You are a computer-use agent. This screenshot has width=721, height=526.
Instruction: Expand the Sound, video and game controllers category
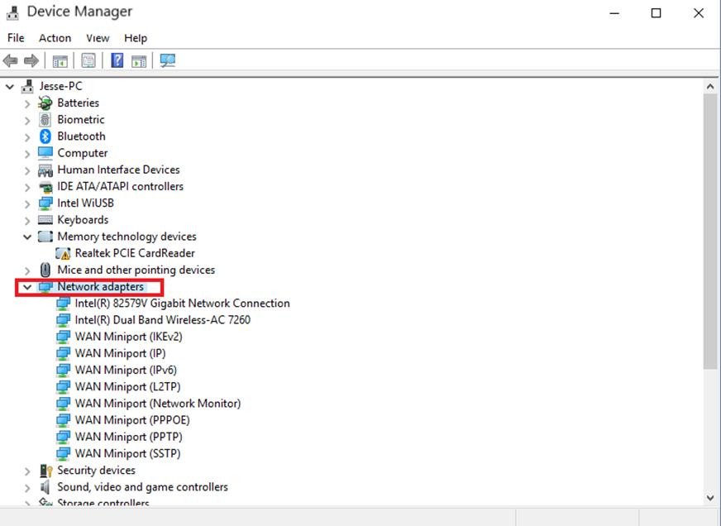coord(27,487)
